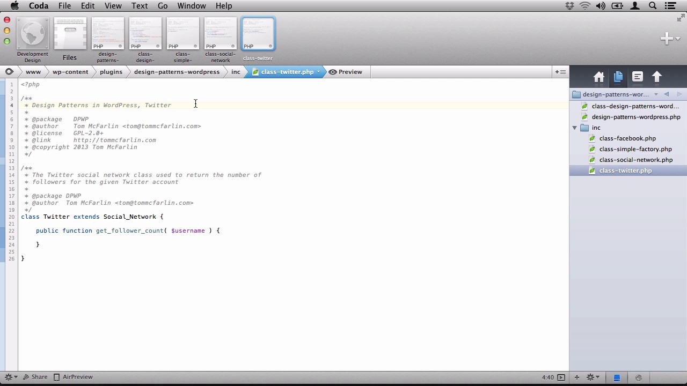
Task: Open the code navigator sidebar panel
Action: coord(638,77)
